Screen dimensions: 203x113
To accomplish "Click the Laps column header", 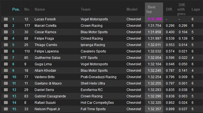I will (x=196, y=9).
